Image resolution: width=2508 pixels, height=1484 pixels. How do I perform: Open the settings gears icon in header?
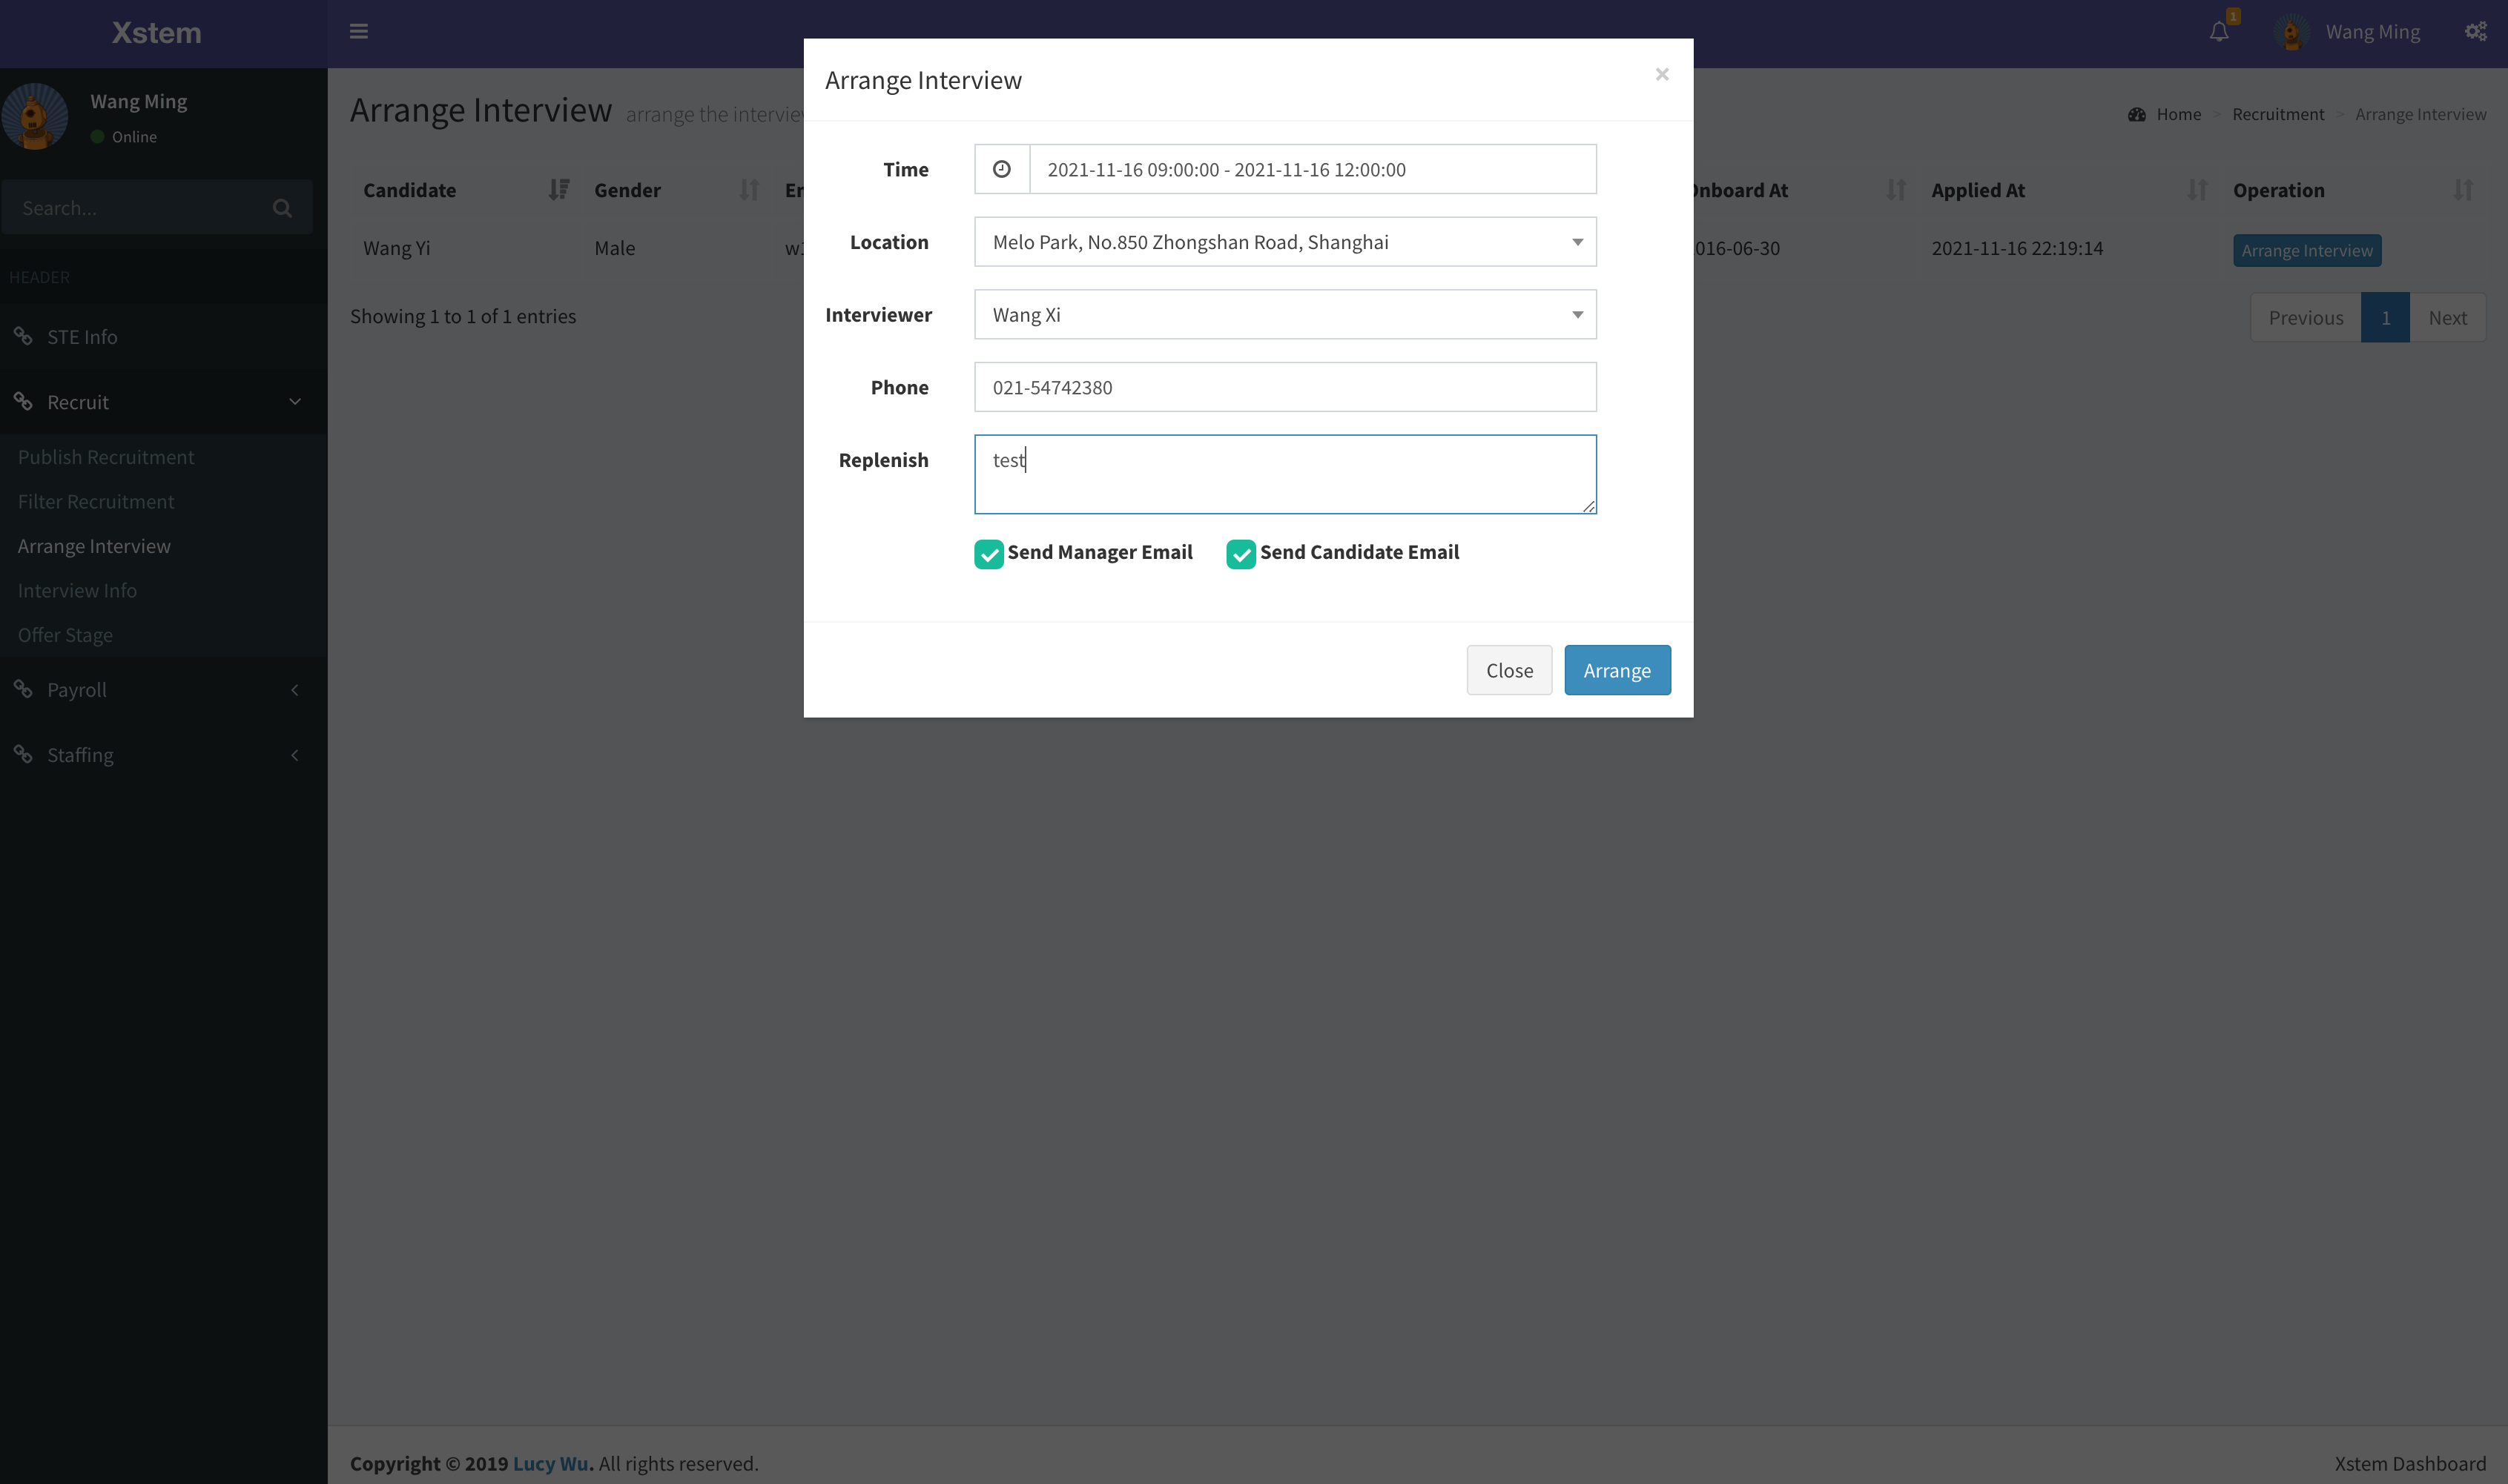[x=2475, y=32]
